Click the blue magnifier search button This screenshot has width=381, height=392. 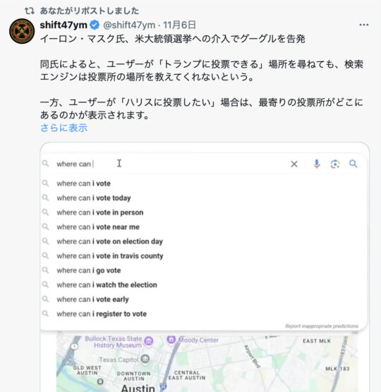pos(353,164)
